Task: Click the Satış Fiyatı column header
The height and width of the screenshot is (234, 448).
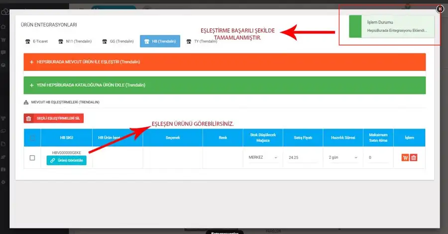Action: [x=303, y=138]
